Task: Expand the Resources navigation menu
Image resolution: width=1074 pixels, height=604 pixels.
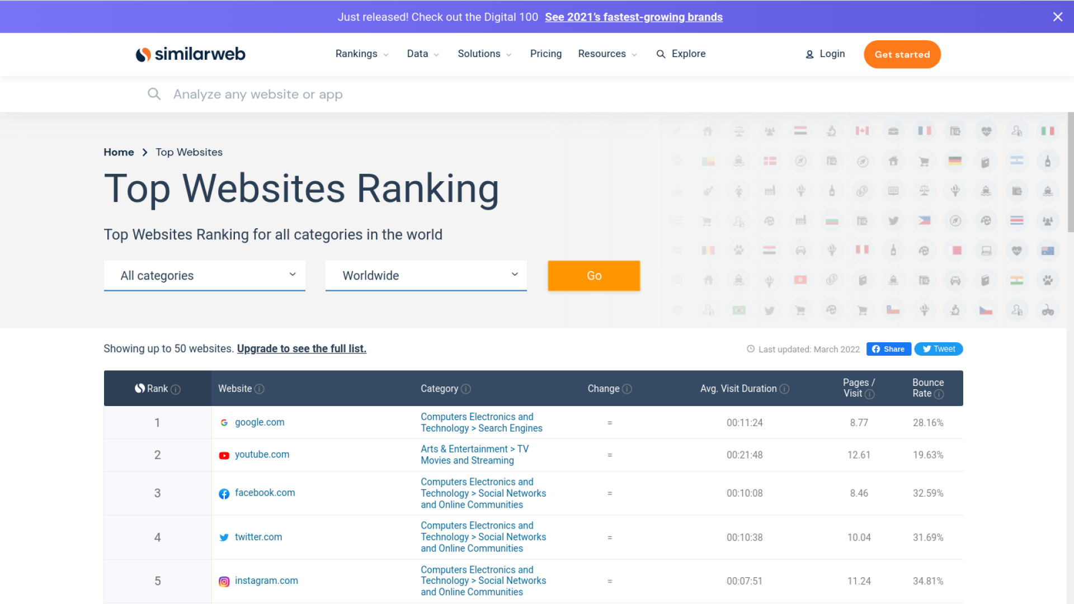Action: click(607, 54)
